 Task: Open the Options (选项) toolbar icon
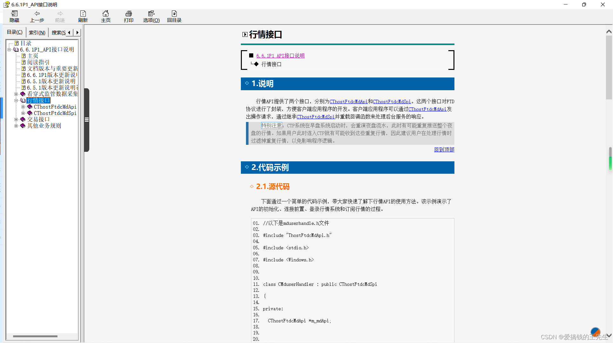click(151, 14)
